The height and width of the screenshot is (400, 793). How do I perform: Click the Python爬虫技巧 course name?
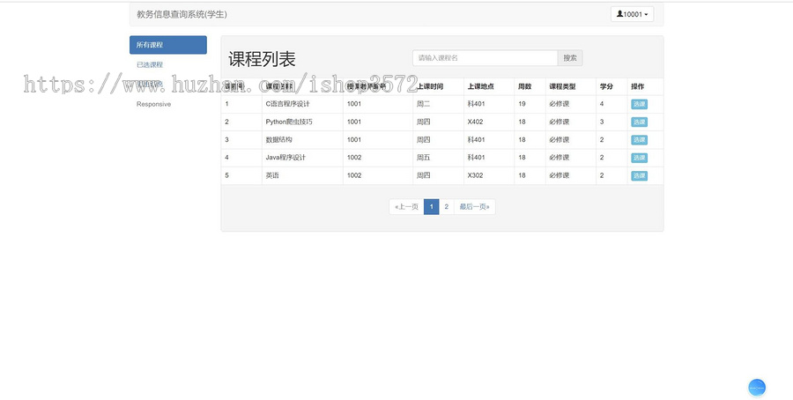(x=289, y=122)
